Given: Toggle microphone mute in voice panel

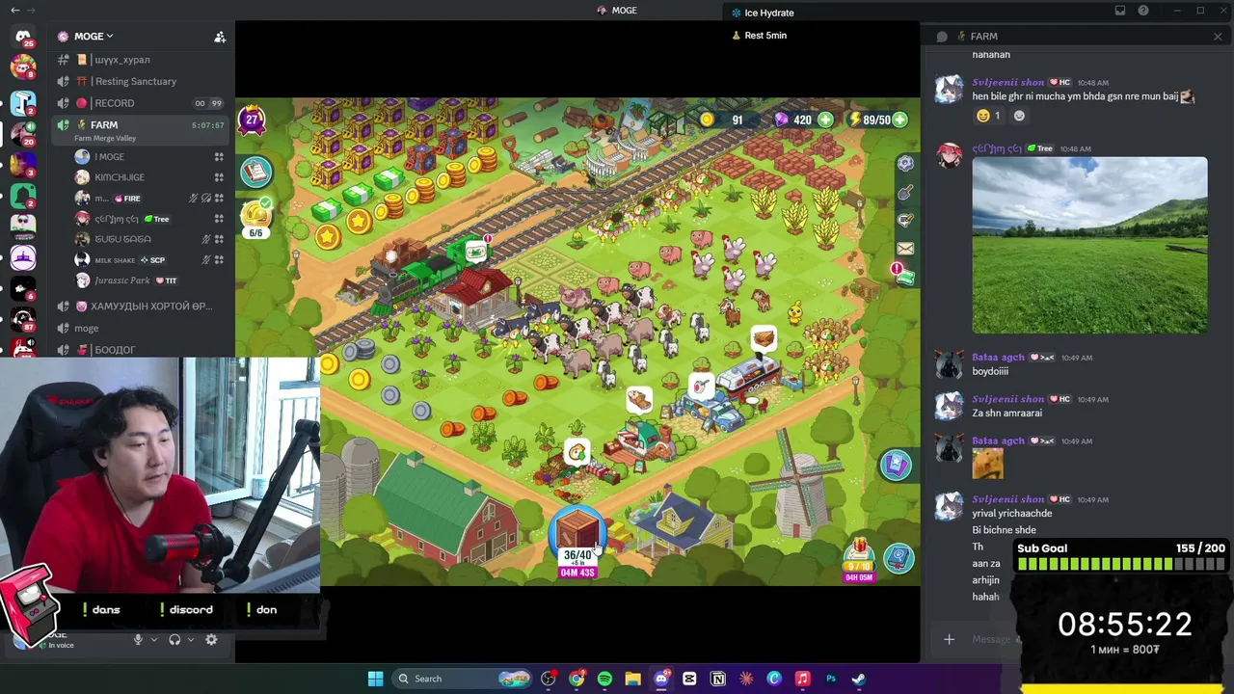Looking at the screenshot, I should (138, 640).
